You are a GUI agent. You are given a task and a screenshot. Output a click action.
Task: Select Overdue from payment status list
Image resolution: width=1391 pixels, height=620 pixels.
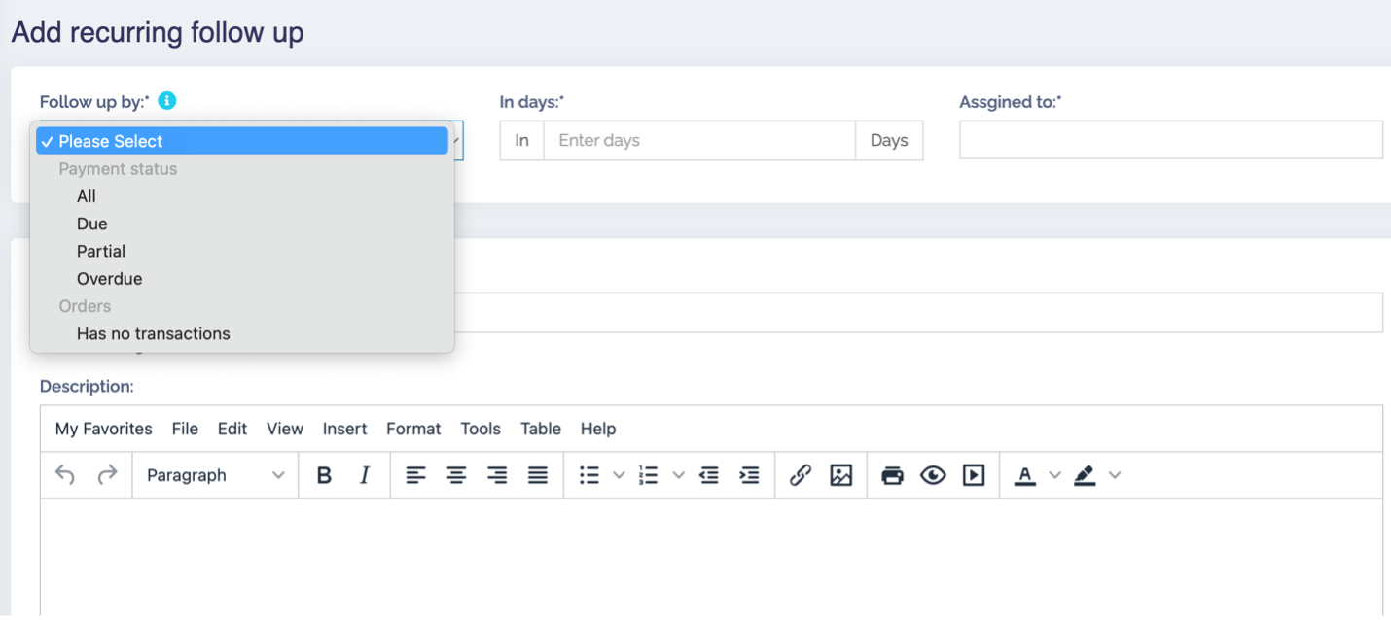(x=109, y=279)
